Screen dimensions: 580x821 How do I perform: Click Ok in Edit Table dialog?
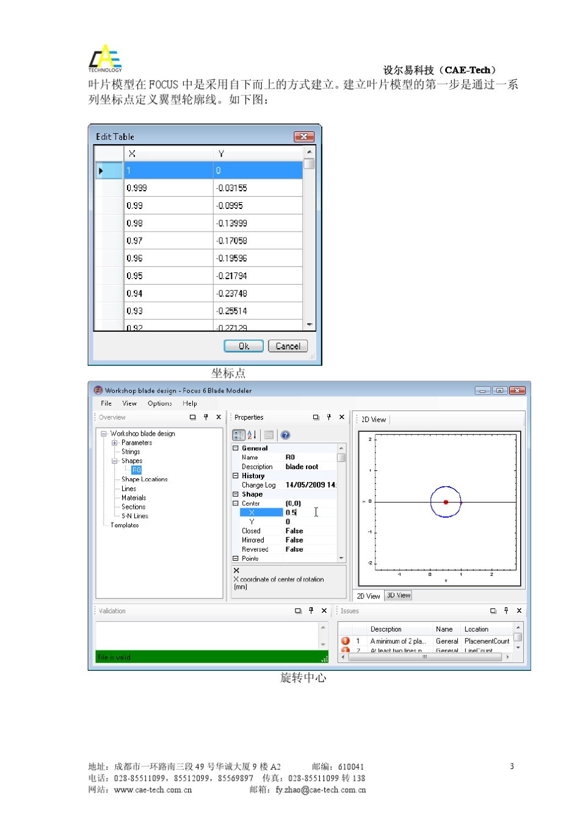pyautogui.click(x=244, y=346)
